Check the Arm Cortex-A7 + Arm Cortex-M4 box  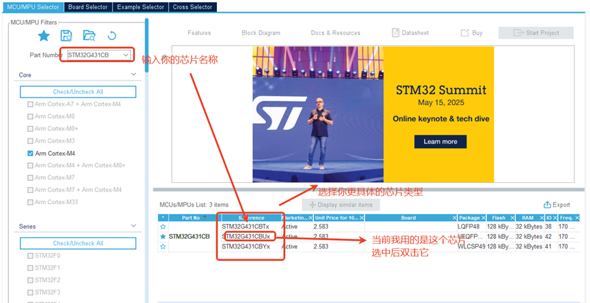tap(30, 104)
